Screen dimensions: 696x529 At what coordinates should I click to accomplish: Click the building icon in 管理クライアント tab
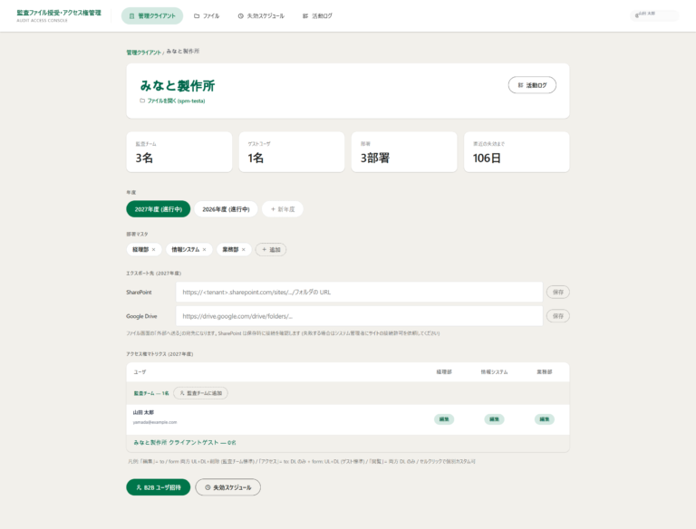click(x=131, y=16)
